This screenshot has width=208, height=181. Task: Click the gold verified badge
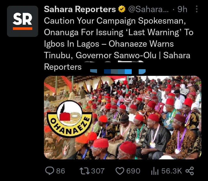(122, 9)
